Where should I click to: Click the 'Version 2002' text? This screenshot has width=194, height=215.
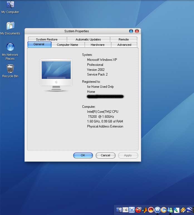coord(96,69)
